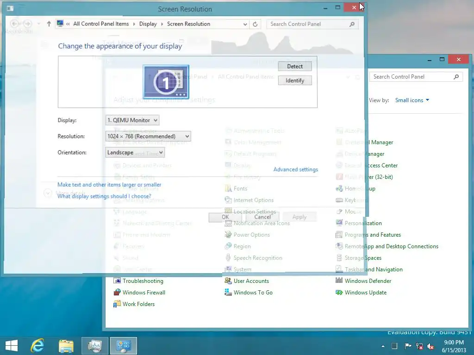Click the Screen Resolution breadcrumb
474x355 pixels.
coord(189,24)
